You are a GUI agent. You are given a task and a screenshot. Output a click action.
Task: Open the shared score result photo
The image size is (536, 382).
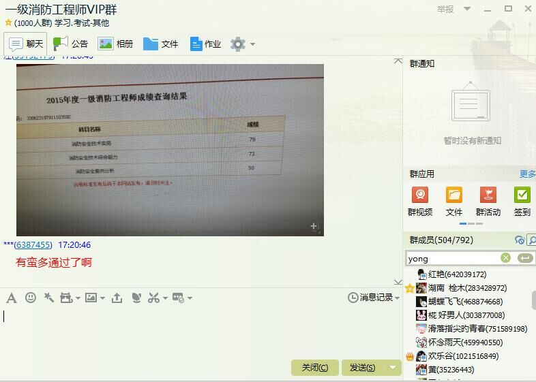pyautogui.click(x=170, y=150)
